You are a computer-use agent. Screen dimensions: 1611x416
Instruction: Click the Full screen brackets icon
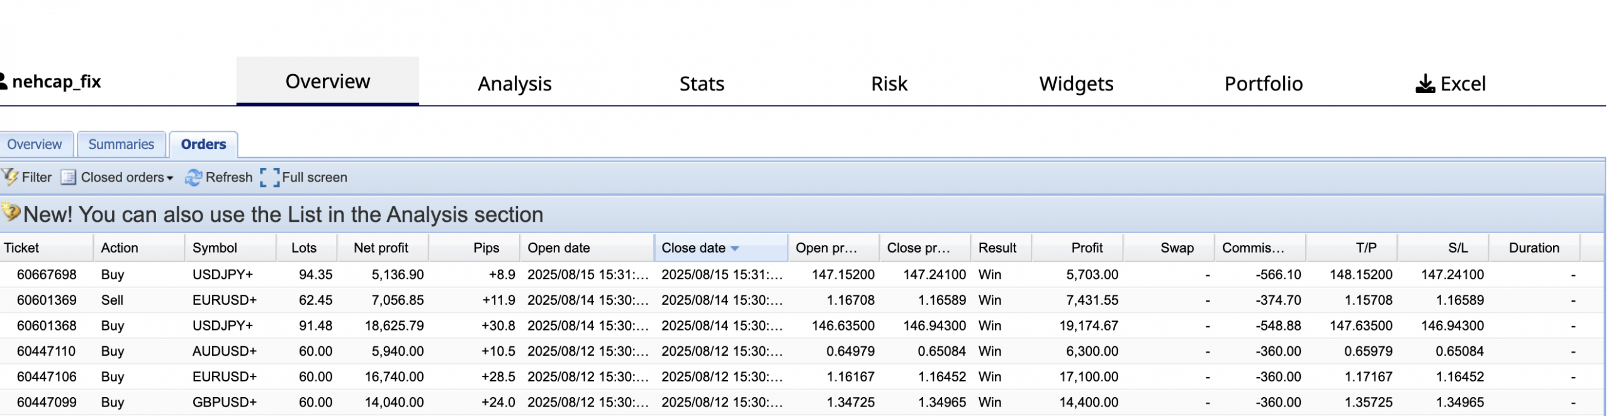pyautogui.click(x=269, y=178)
